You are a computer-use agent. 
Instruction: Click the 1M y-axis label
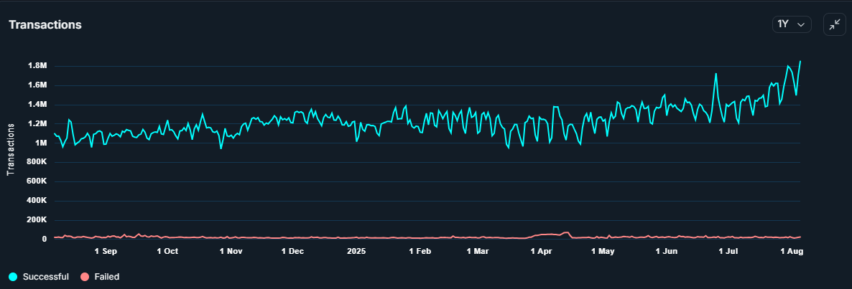pyautogui.click(x=41, y=143)
